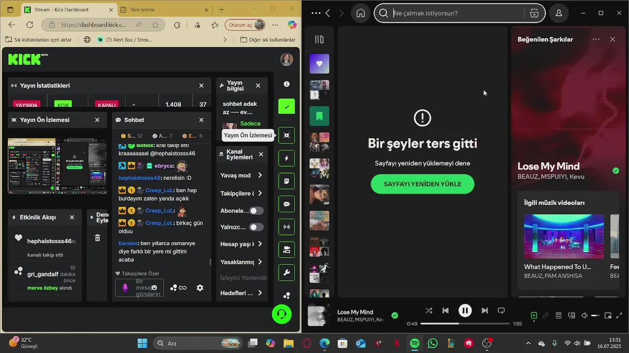Open Spotify user profile icon
629x353 pixels.
coord(559,13)
